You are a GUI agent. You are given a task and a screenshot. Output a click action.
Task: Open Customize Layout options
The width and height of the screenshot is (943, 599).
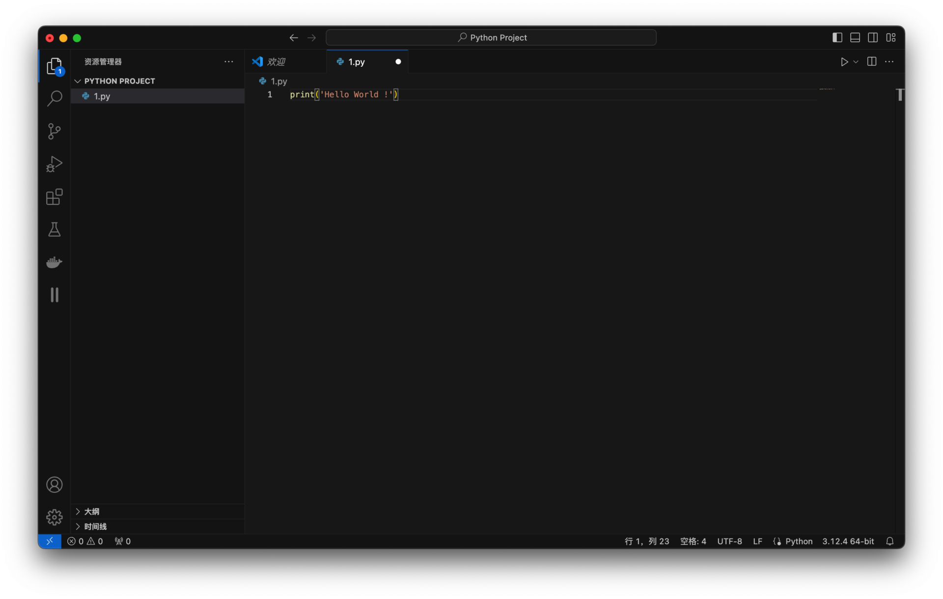pyautogui.click(x=891, y=37)
